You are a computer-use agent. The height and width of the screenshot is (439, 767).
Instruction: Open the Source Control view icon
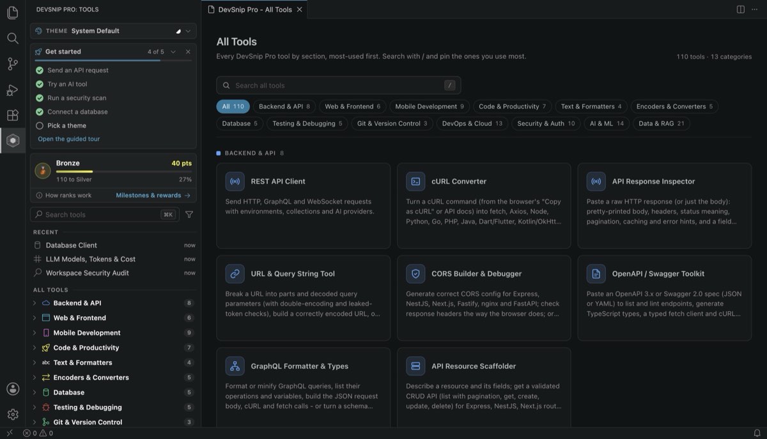pyautogui.click(x=13, y=64)
